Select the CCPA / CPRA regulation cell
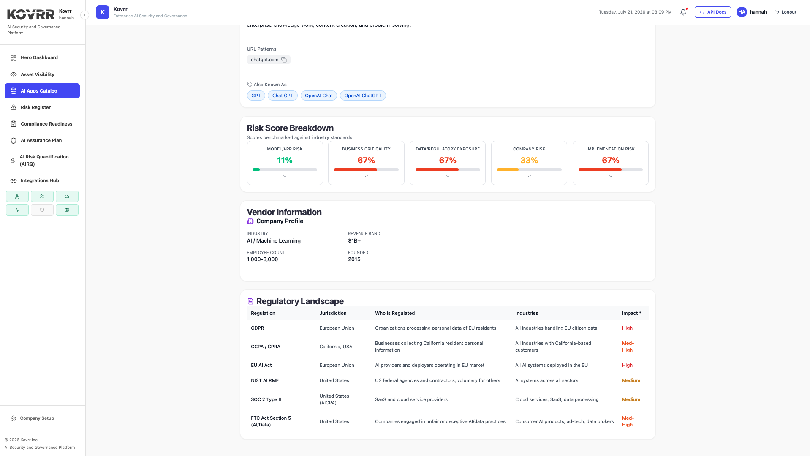 click(x=266, y=347)
